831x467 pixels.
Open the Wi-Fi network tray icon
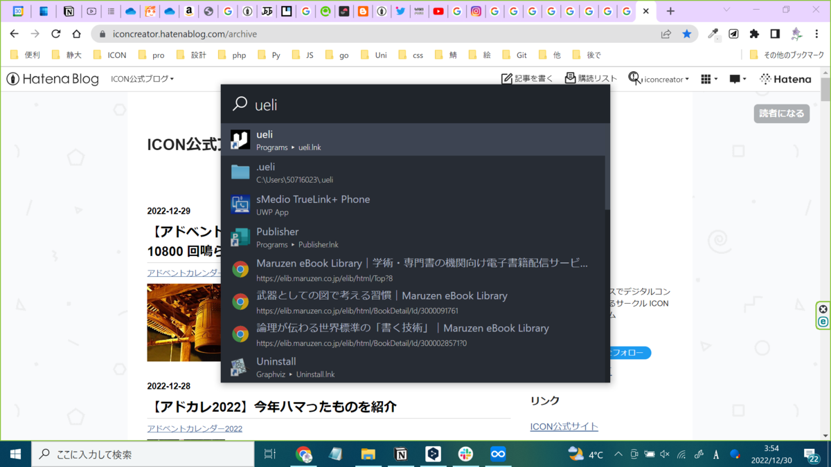(681, 455)
